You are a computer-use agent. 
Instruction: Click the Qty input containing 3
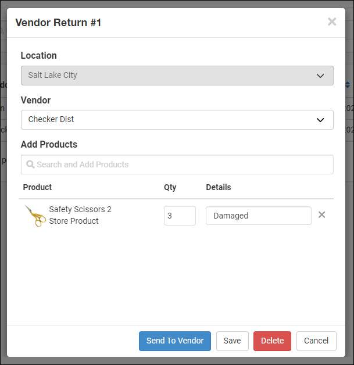click(x=180, y=216)
